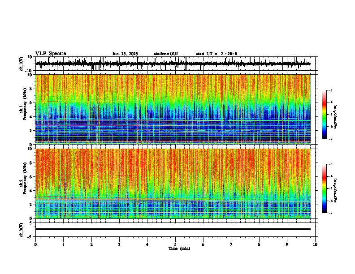
Task: Click the ch.2 color bar '-3' label
Action: (x=331, y=164)
